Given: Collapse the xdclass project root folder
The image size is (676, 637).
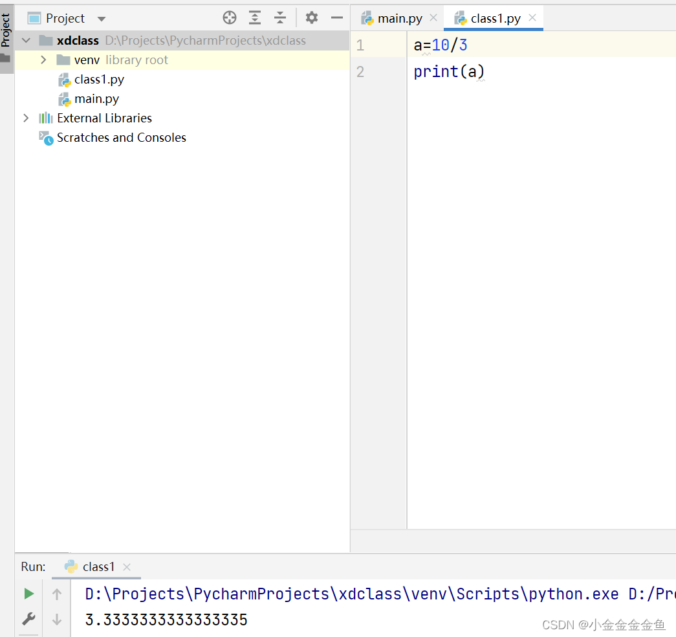Looking at the screenshot, I should [27, 41].
